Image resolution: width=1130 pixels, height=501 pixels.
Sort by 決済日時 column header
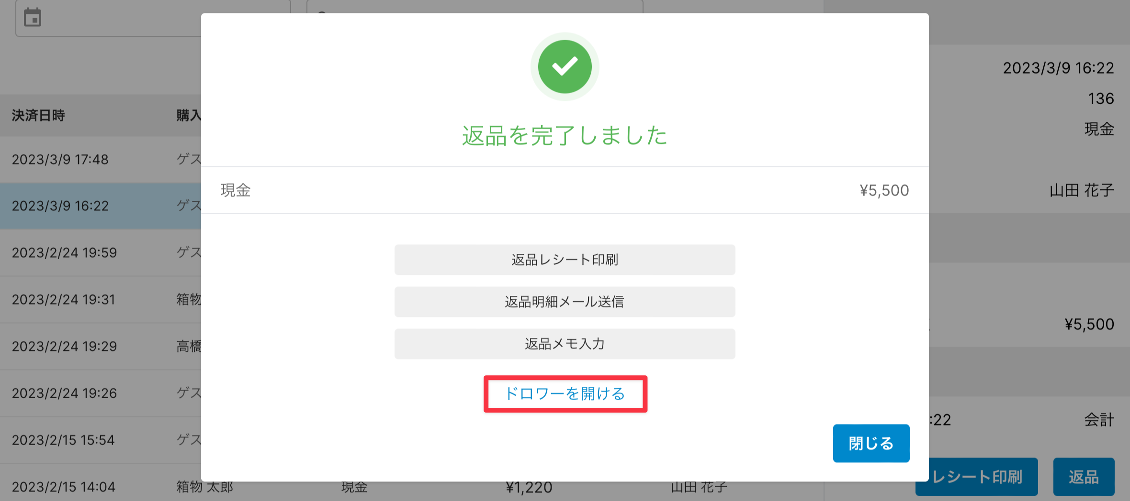(38, 115)
